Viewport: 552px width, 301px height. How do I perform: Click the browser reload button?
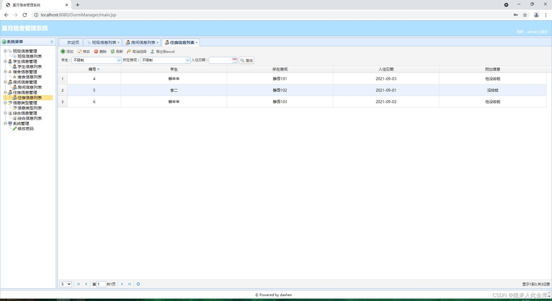coord(25,15)
